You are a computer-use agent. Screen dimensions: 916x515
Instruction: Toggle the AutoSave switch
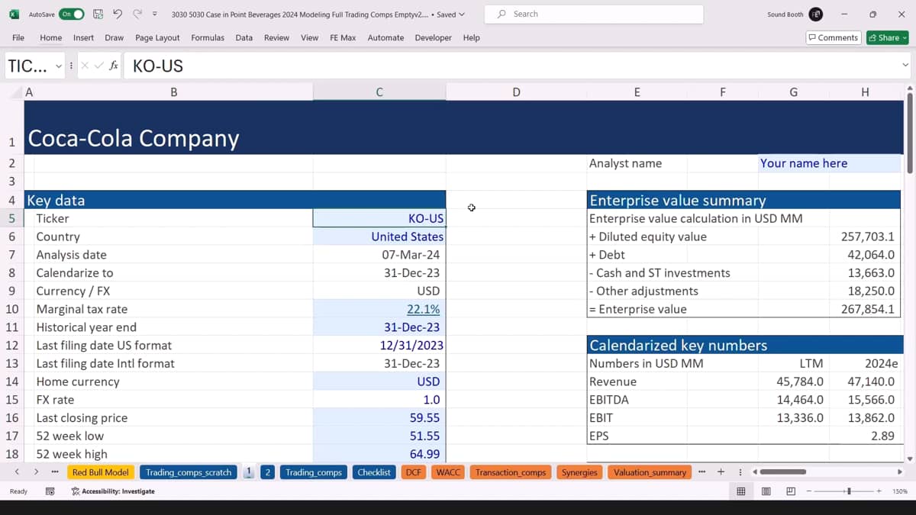71,14
